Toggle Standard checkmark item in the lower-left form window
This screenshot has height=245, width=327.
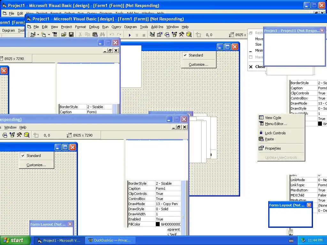click(36, 156)
